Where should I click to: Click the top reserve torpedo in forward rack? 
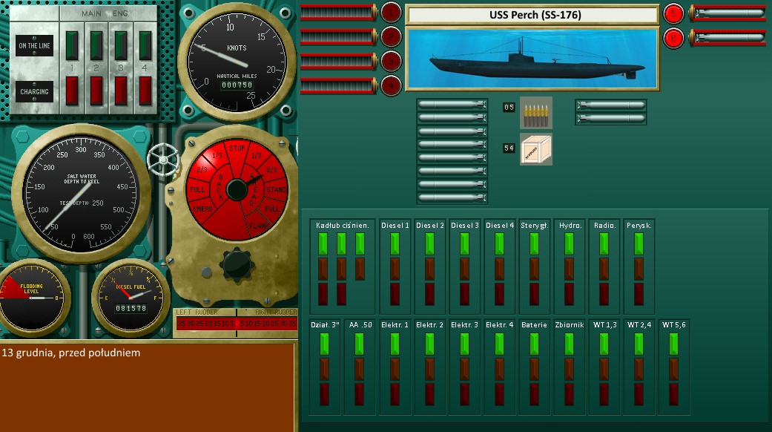(452, 105)
